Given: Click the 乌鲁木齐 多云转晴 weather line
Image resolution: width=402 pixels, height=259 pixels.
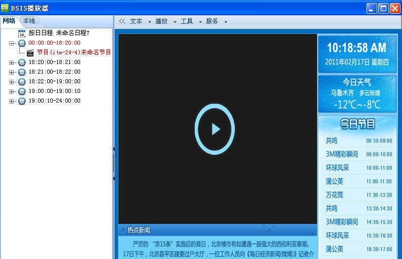Looking at the screenshot, I should tap(355, 93).
